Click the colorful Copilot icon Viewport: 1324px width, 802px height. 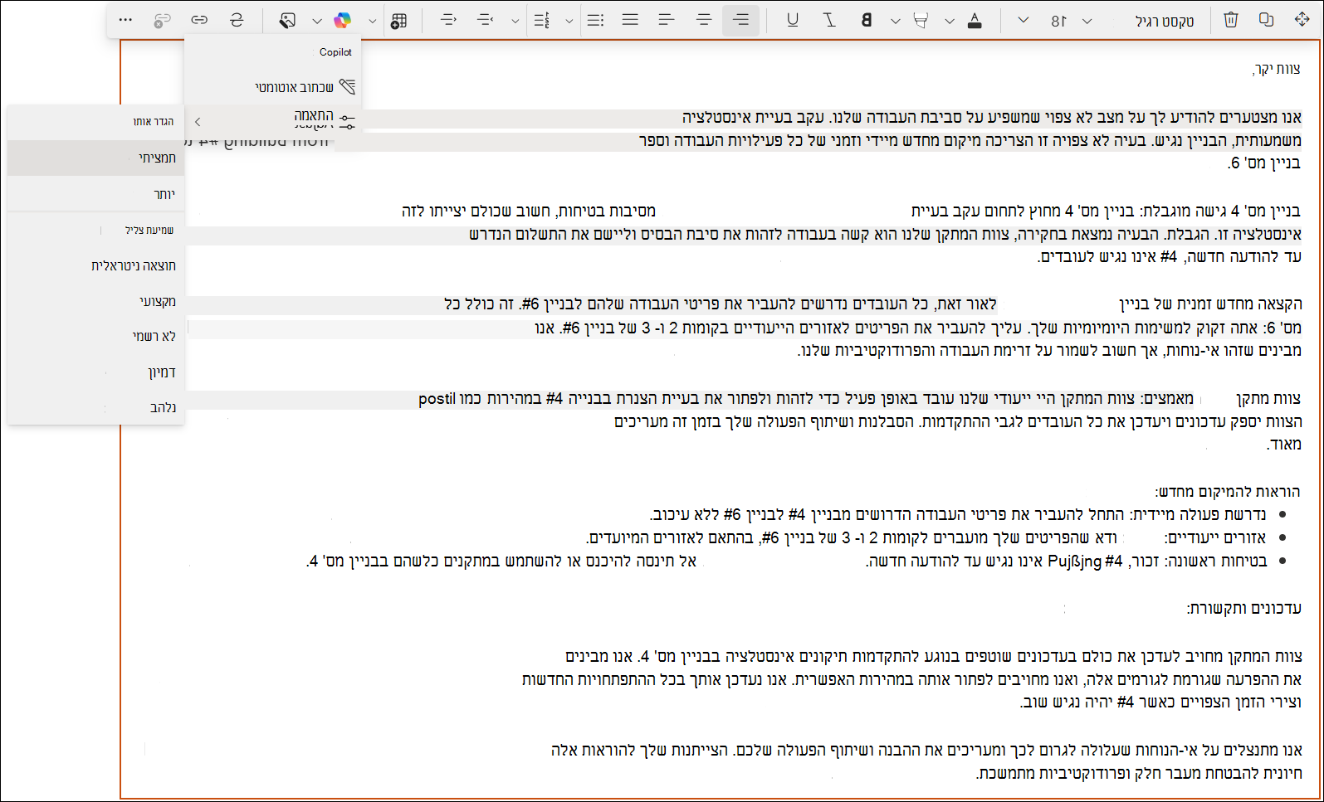[342, 20]
